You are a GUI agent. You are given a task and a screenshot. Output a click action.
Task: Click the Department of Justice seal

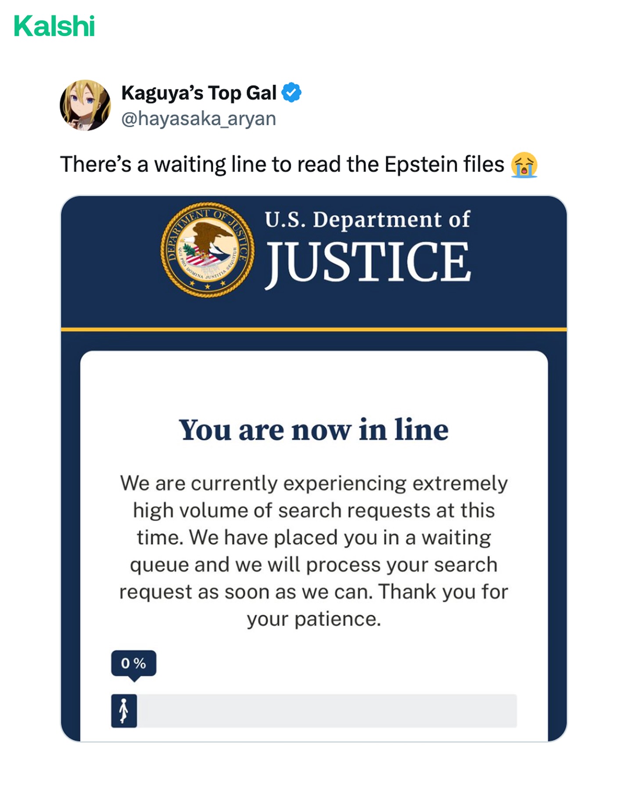(207, 250)
